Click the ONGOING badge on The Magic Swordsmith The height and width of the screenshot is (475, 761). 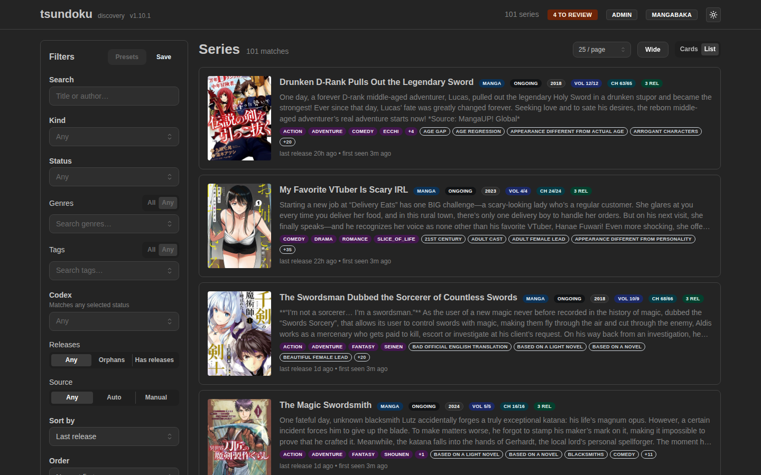coord(424,406)
